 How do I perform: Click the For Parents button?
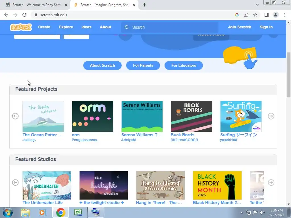(143, 66)
